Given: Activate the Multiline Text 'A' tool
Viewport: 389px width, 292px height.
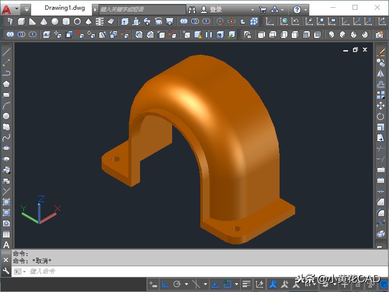Looking at the screenshot, I should [x=6, y=245].
